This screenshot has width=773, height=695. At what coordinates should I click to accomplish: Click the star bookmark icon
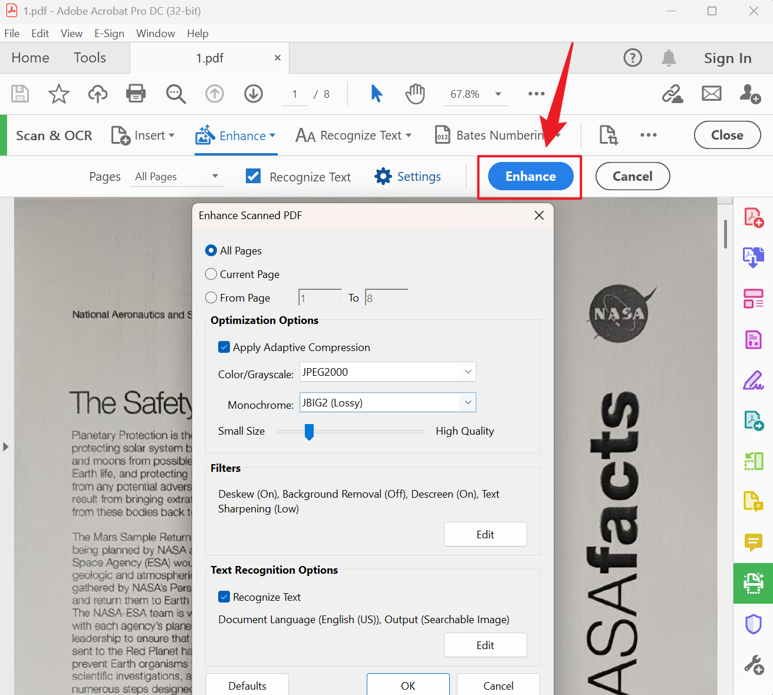coord(58,94)
